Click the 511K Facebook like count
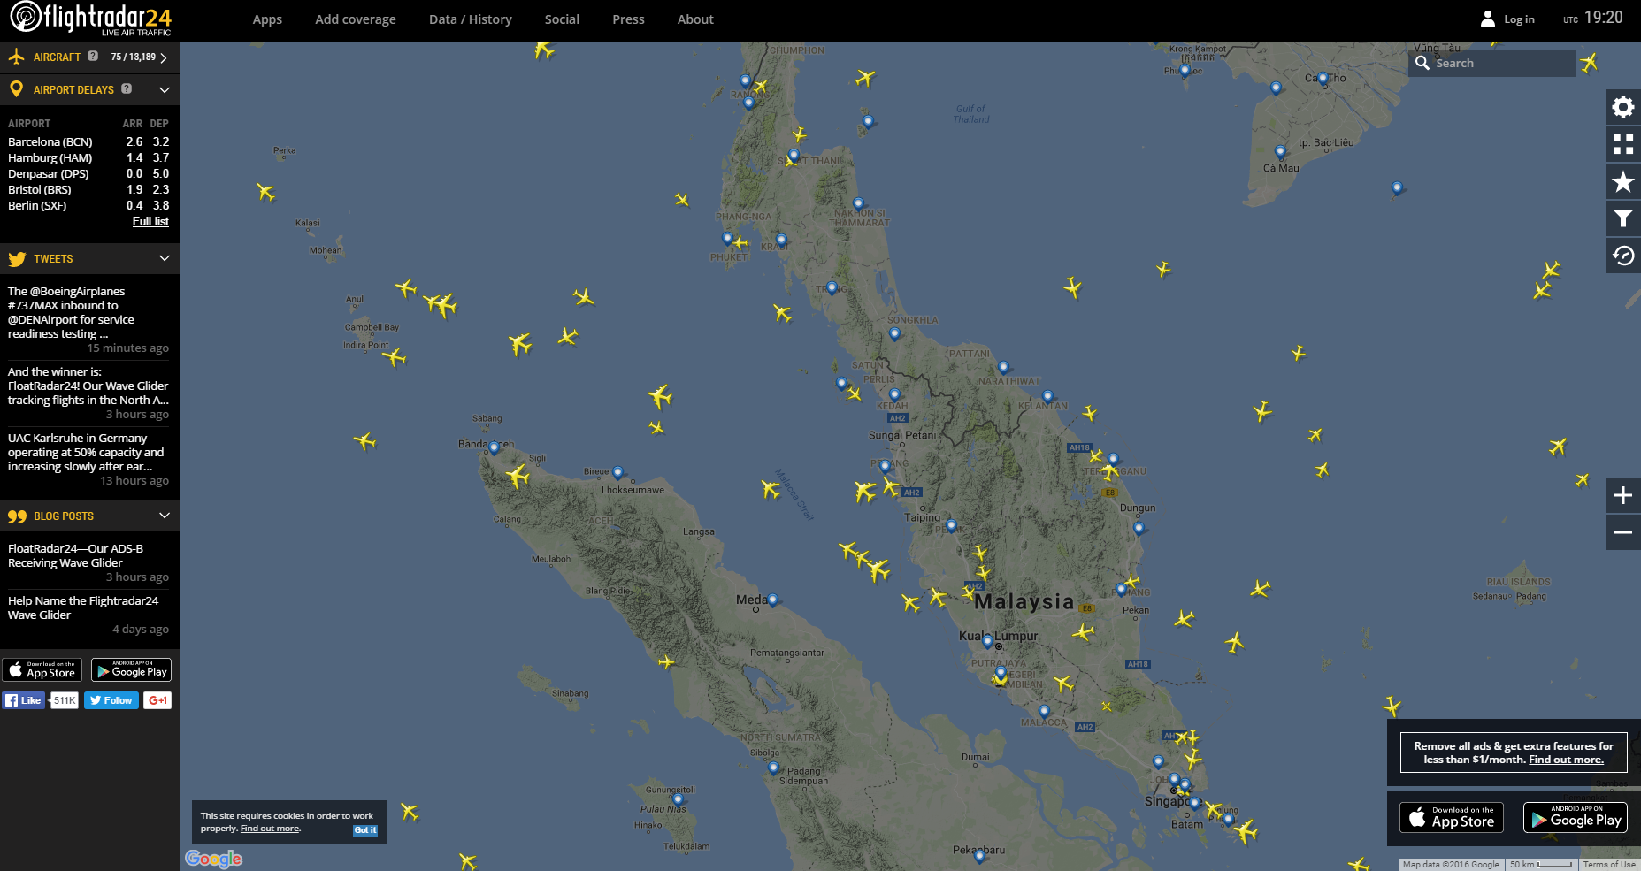 click(65, 700)
